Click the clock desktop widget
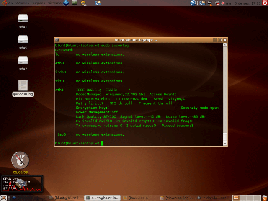 coord(20,160)
